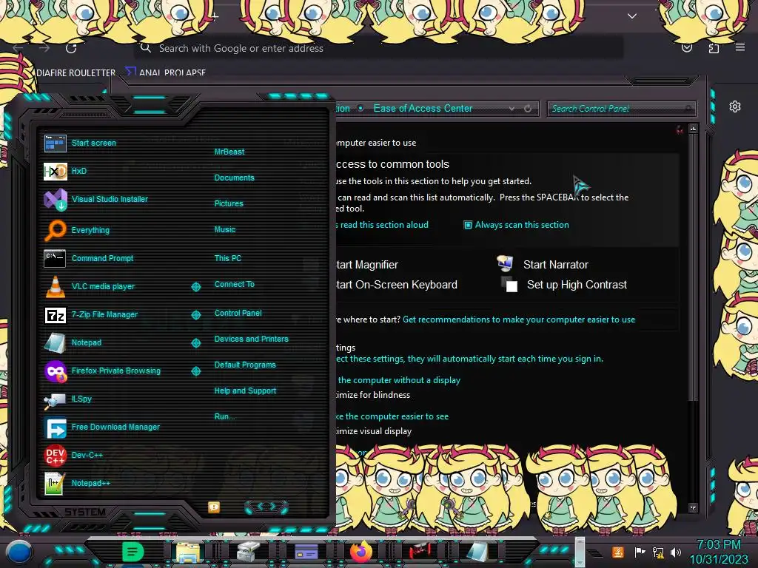The width and height of the screenshot is (758, 568).
Task: Open the flag Action Center tray icon
Action: point(640,552)
